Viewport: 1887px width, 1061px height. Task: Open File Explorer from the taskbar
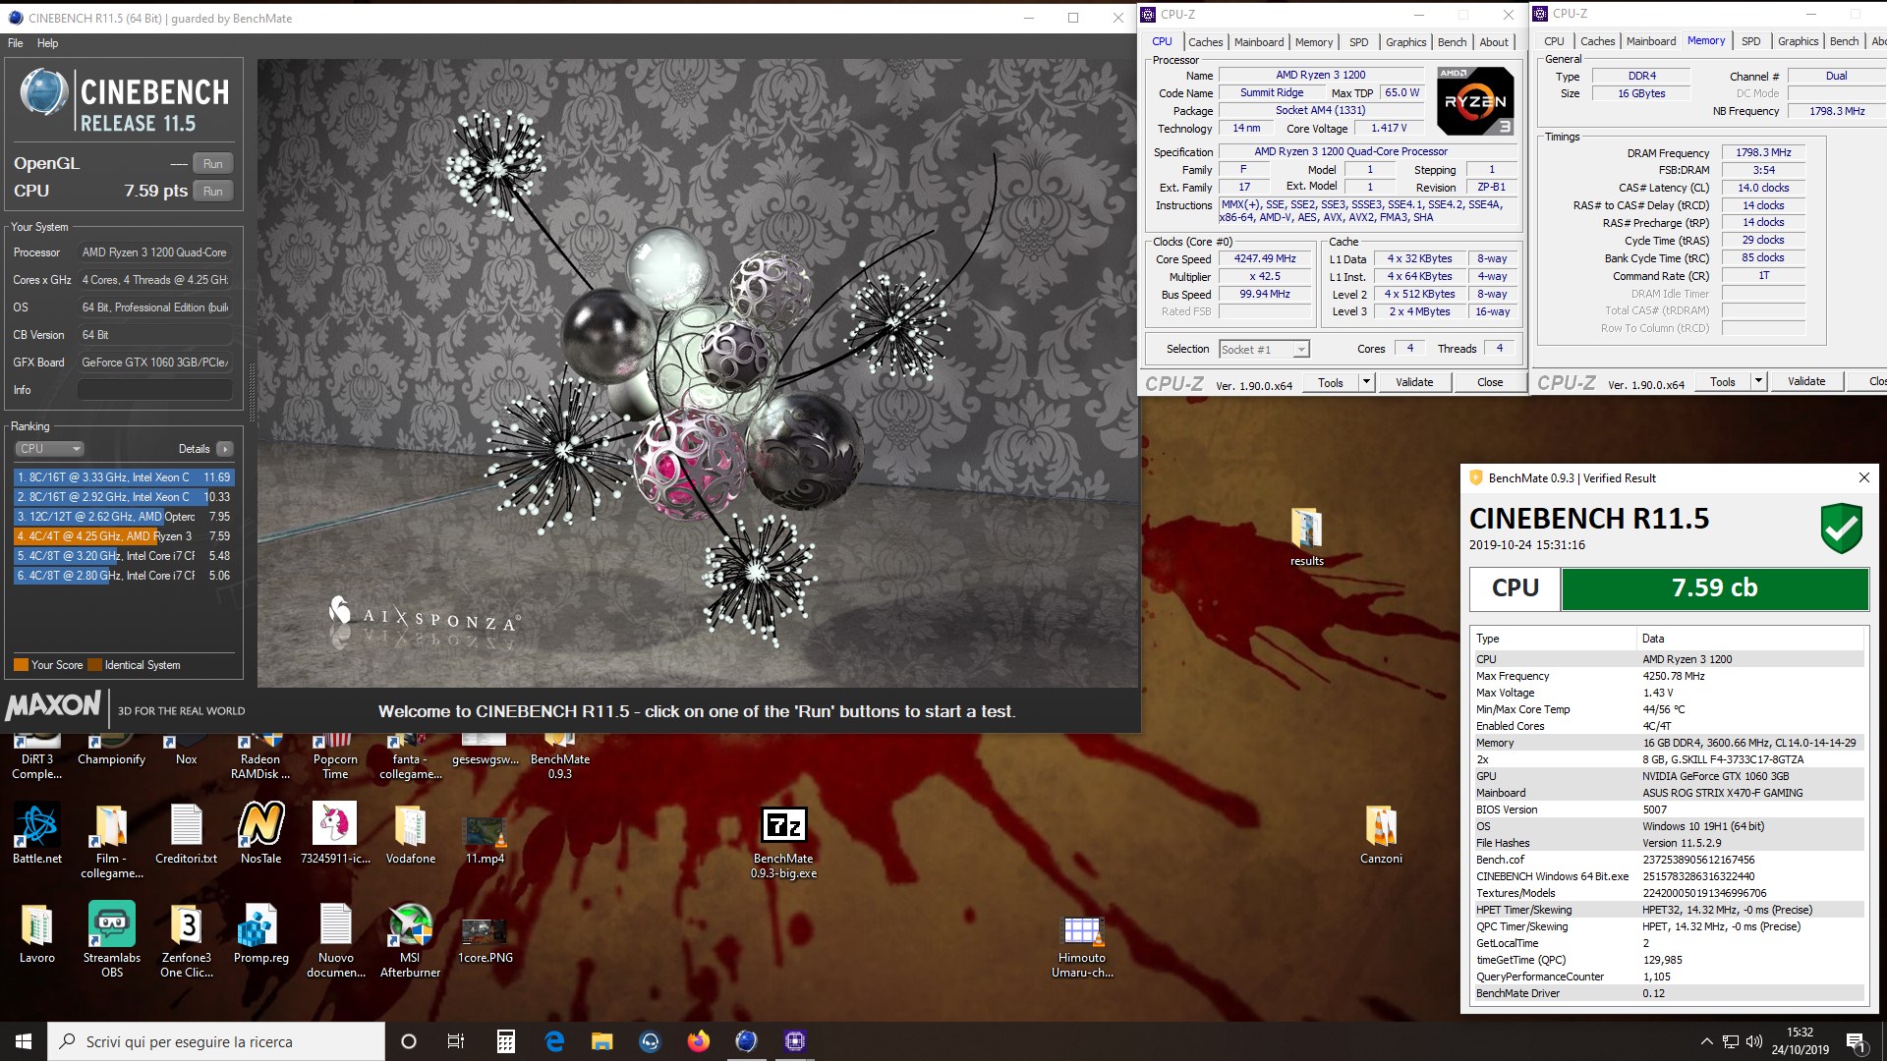coord(602,1041)
